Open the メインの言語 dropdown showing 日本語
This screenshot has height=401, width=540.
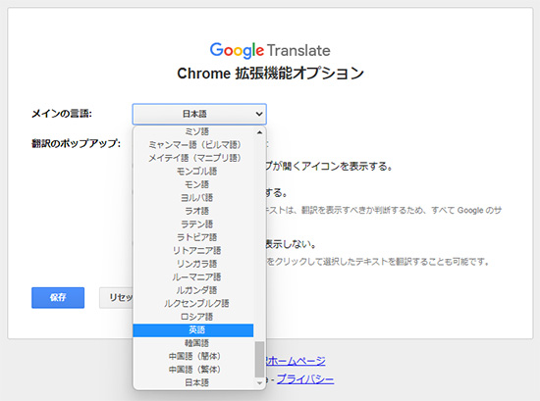tap(199, 114)
